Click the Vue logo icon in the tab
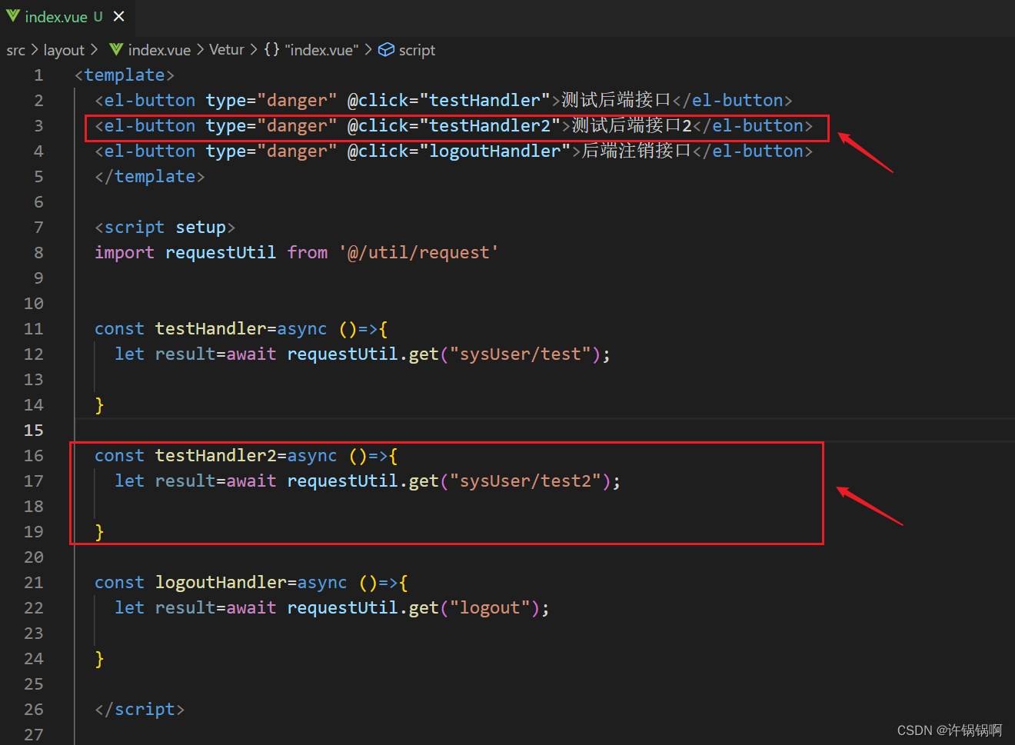This screenshot has width=1015, height=745. pyautogui.click(x=13, y=16)
